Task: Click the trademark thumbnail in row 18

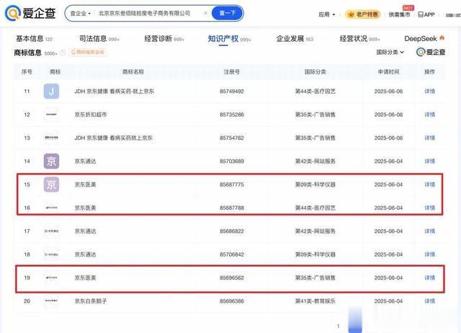Action: pos(51,254)
